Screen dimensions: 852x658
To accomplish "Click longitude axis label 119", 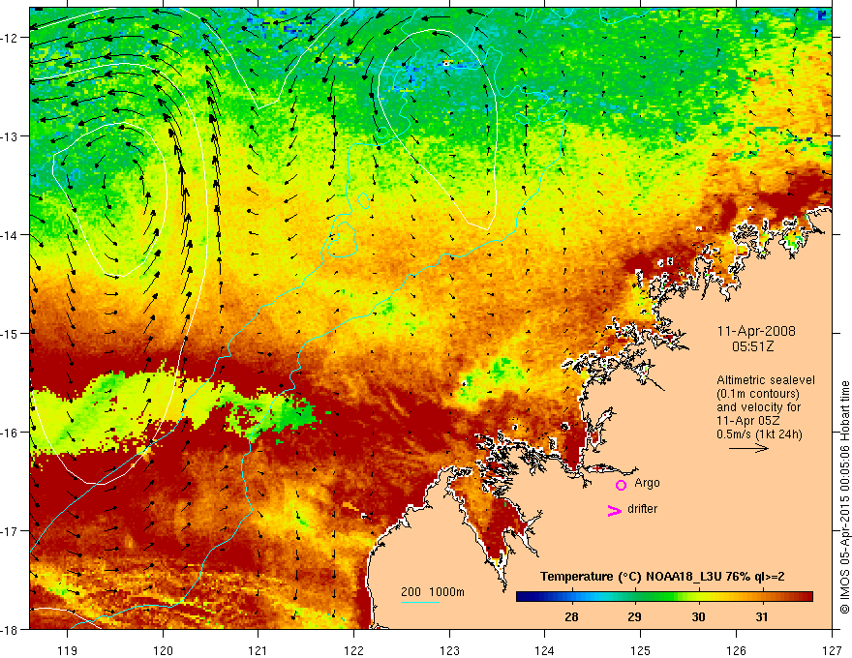I will coord(68,650).
